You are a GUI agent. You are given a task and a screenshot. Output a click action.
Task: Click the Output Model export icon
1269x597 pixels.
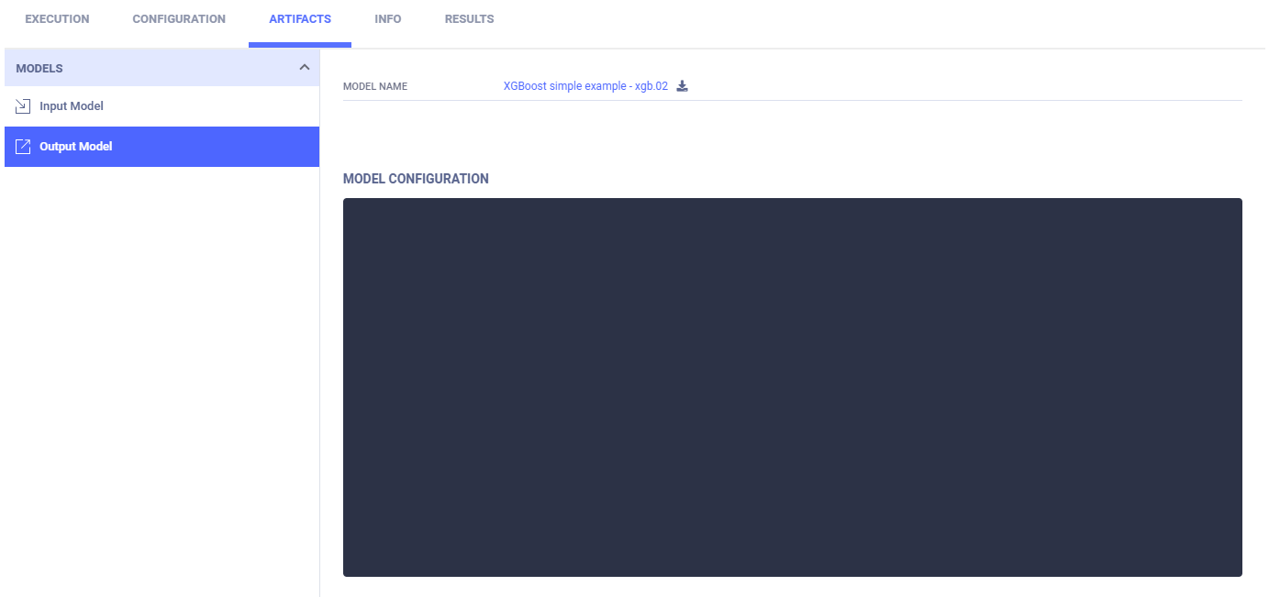coord(24,147)
